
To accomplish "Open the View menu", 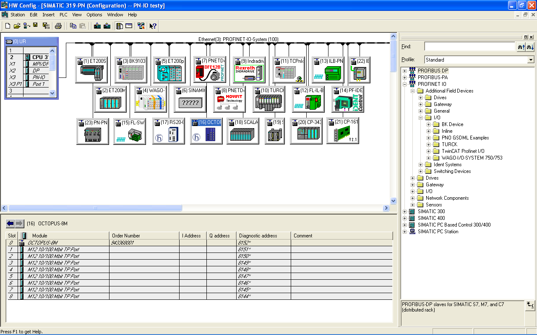I will point(77,15).
